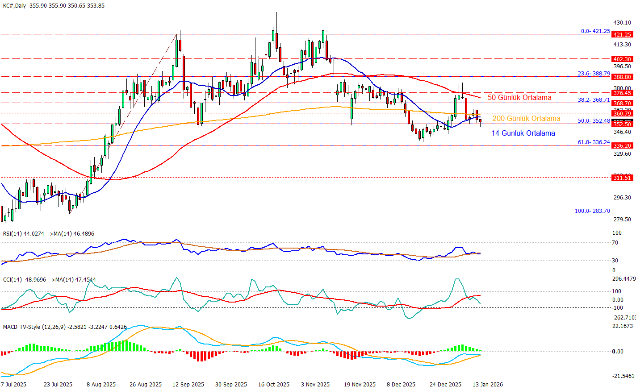Click the 100.0- 283.70 Fibonacci label
The width and height of the screenshot is (636, 390).
tap(592, 211)
